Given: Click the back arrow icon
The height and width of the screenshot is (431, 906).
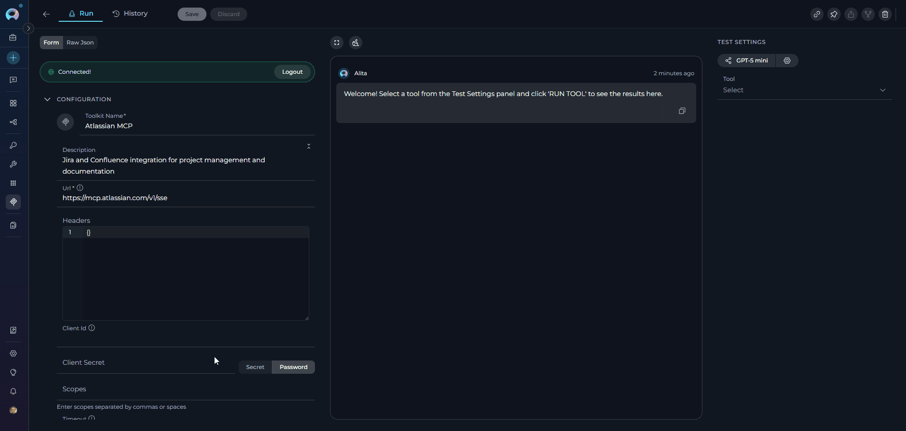Looking at the screenshot, I should click(x=46, y=14).
